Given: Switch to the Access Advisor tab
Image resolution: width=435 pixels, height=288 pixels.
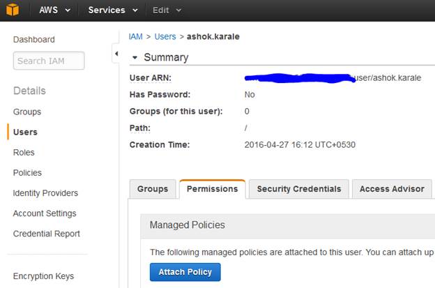Looking at the screenshot, I should [391, 189].
